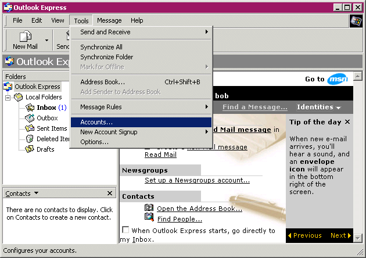The height and width of the screenshot is (258, 366).
Task: Click Send and Receive submenu arrow
Action: [x=207, y=32]
